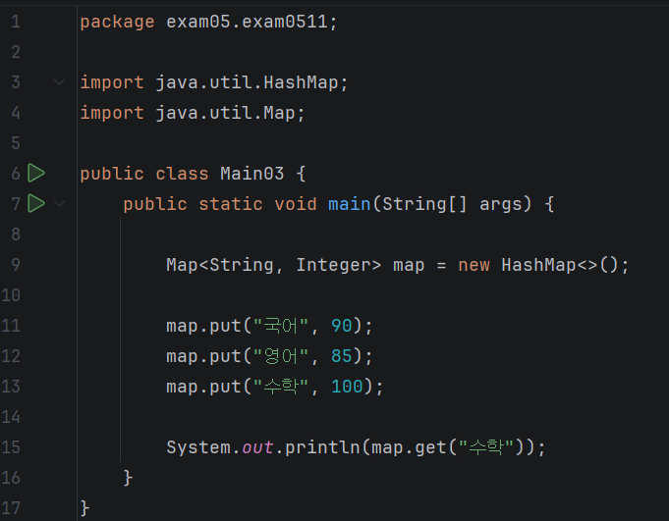This screenshot has width=669, height=521.
Task: Click the number 85 value
Action: 342,356
